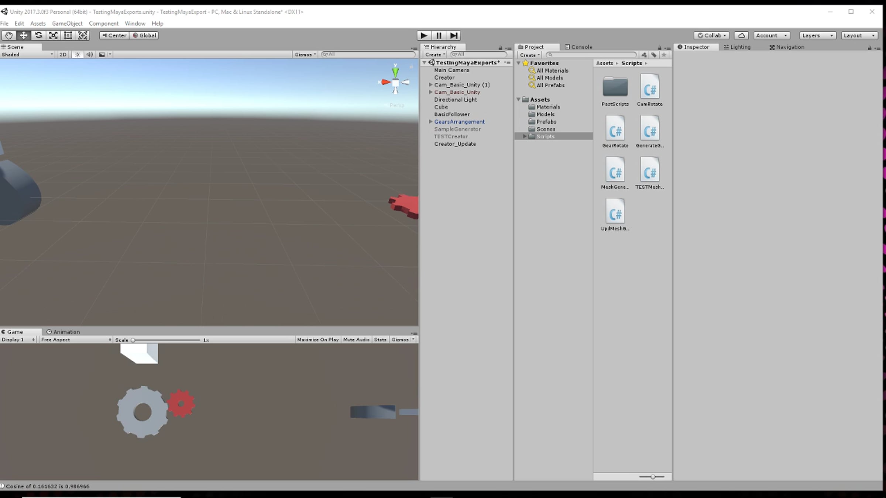The image size is (886, 498).
Task: Click the red X axis on scene gizmo
Action: tap(385, 82)
